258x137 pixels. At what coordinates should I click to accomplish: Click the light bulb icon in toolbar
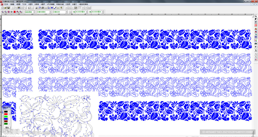pos(58,8)
